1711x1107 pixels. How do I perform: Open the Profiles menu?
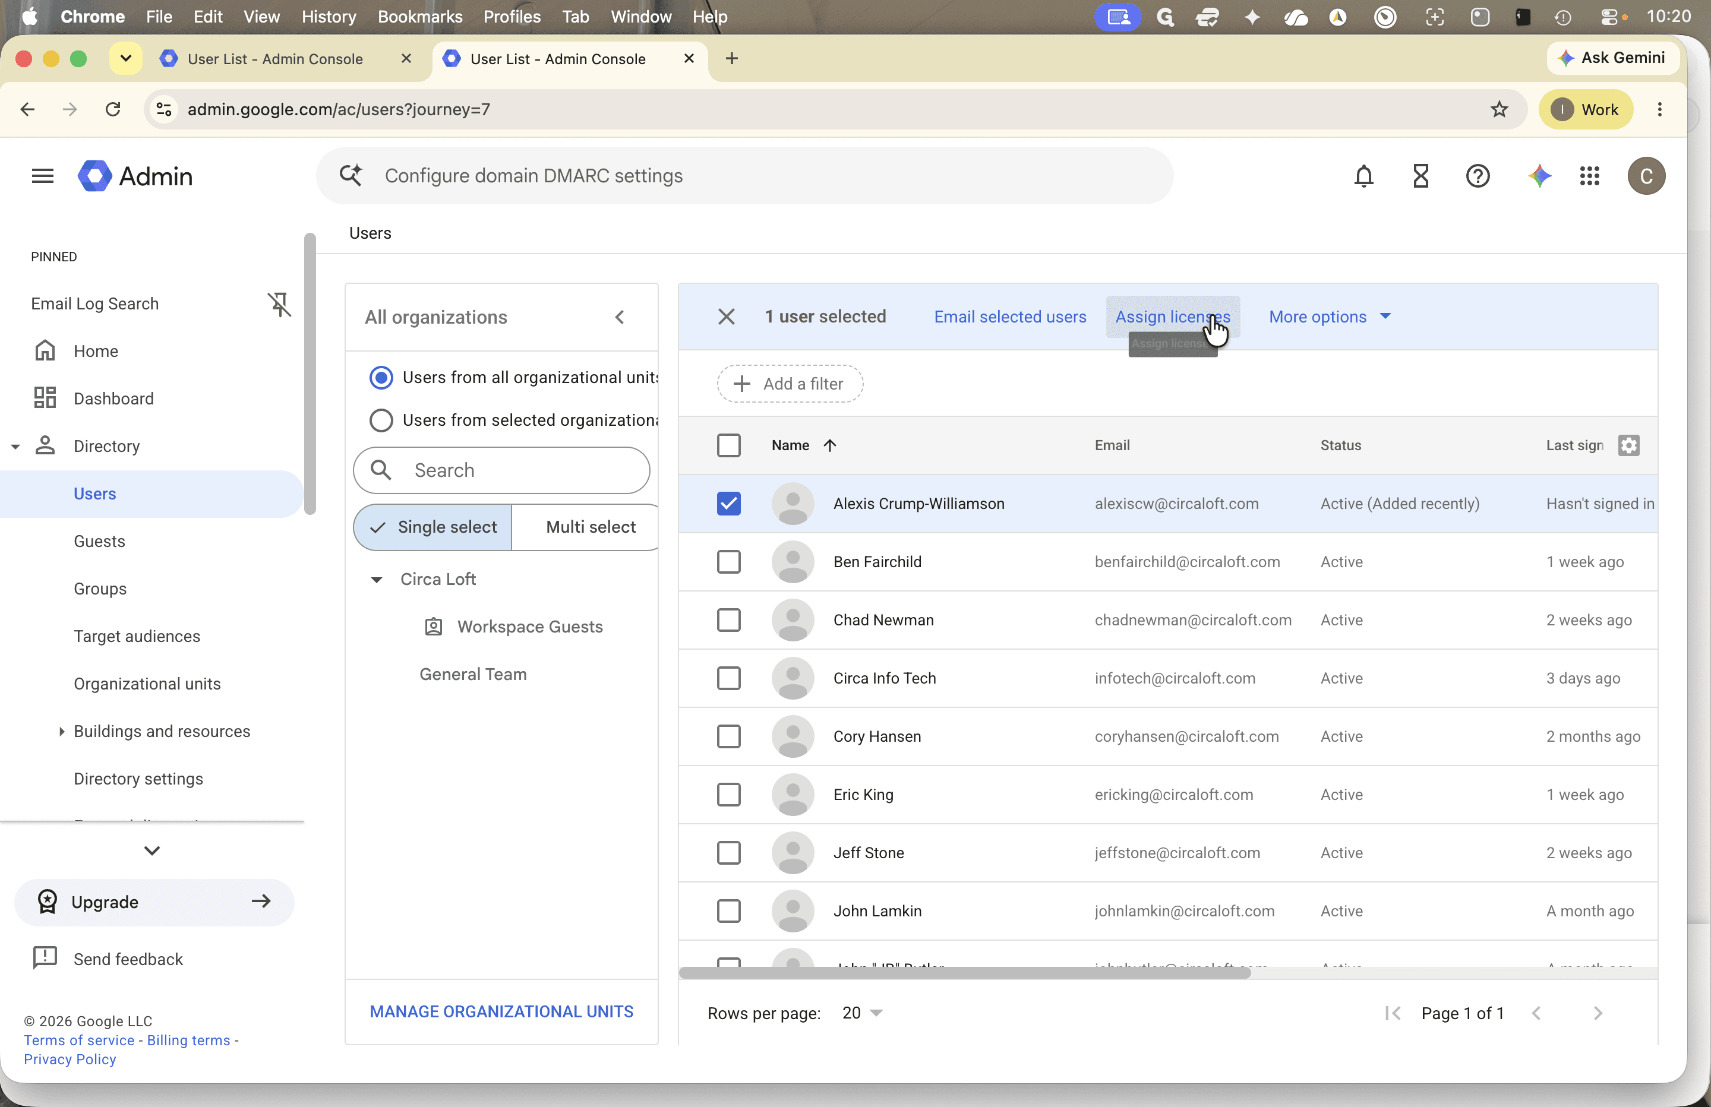pos(511,17)
